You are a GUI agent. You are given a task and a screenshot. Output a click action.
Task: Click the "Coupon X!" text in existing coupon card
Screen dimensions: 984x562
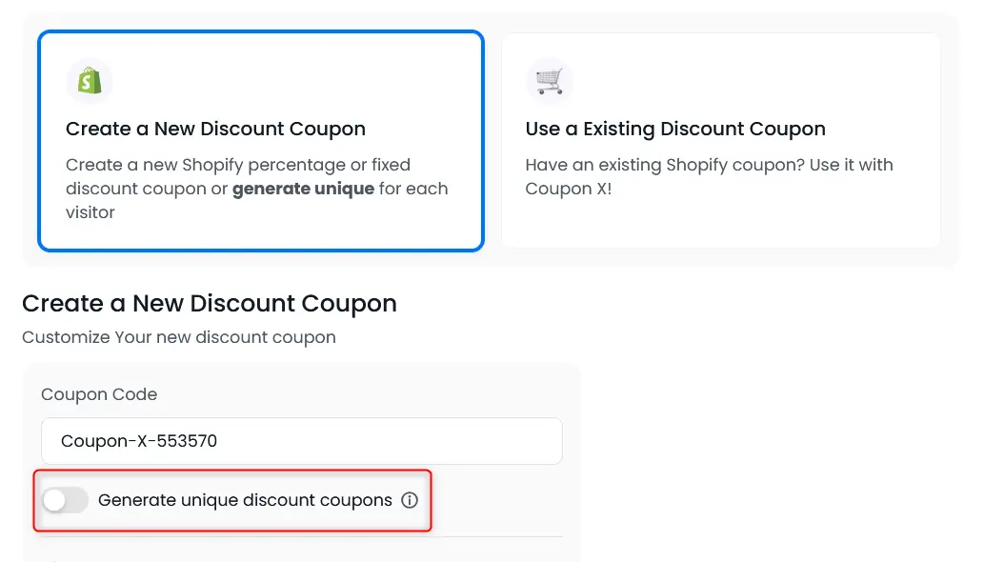tap(569, 189)
